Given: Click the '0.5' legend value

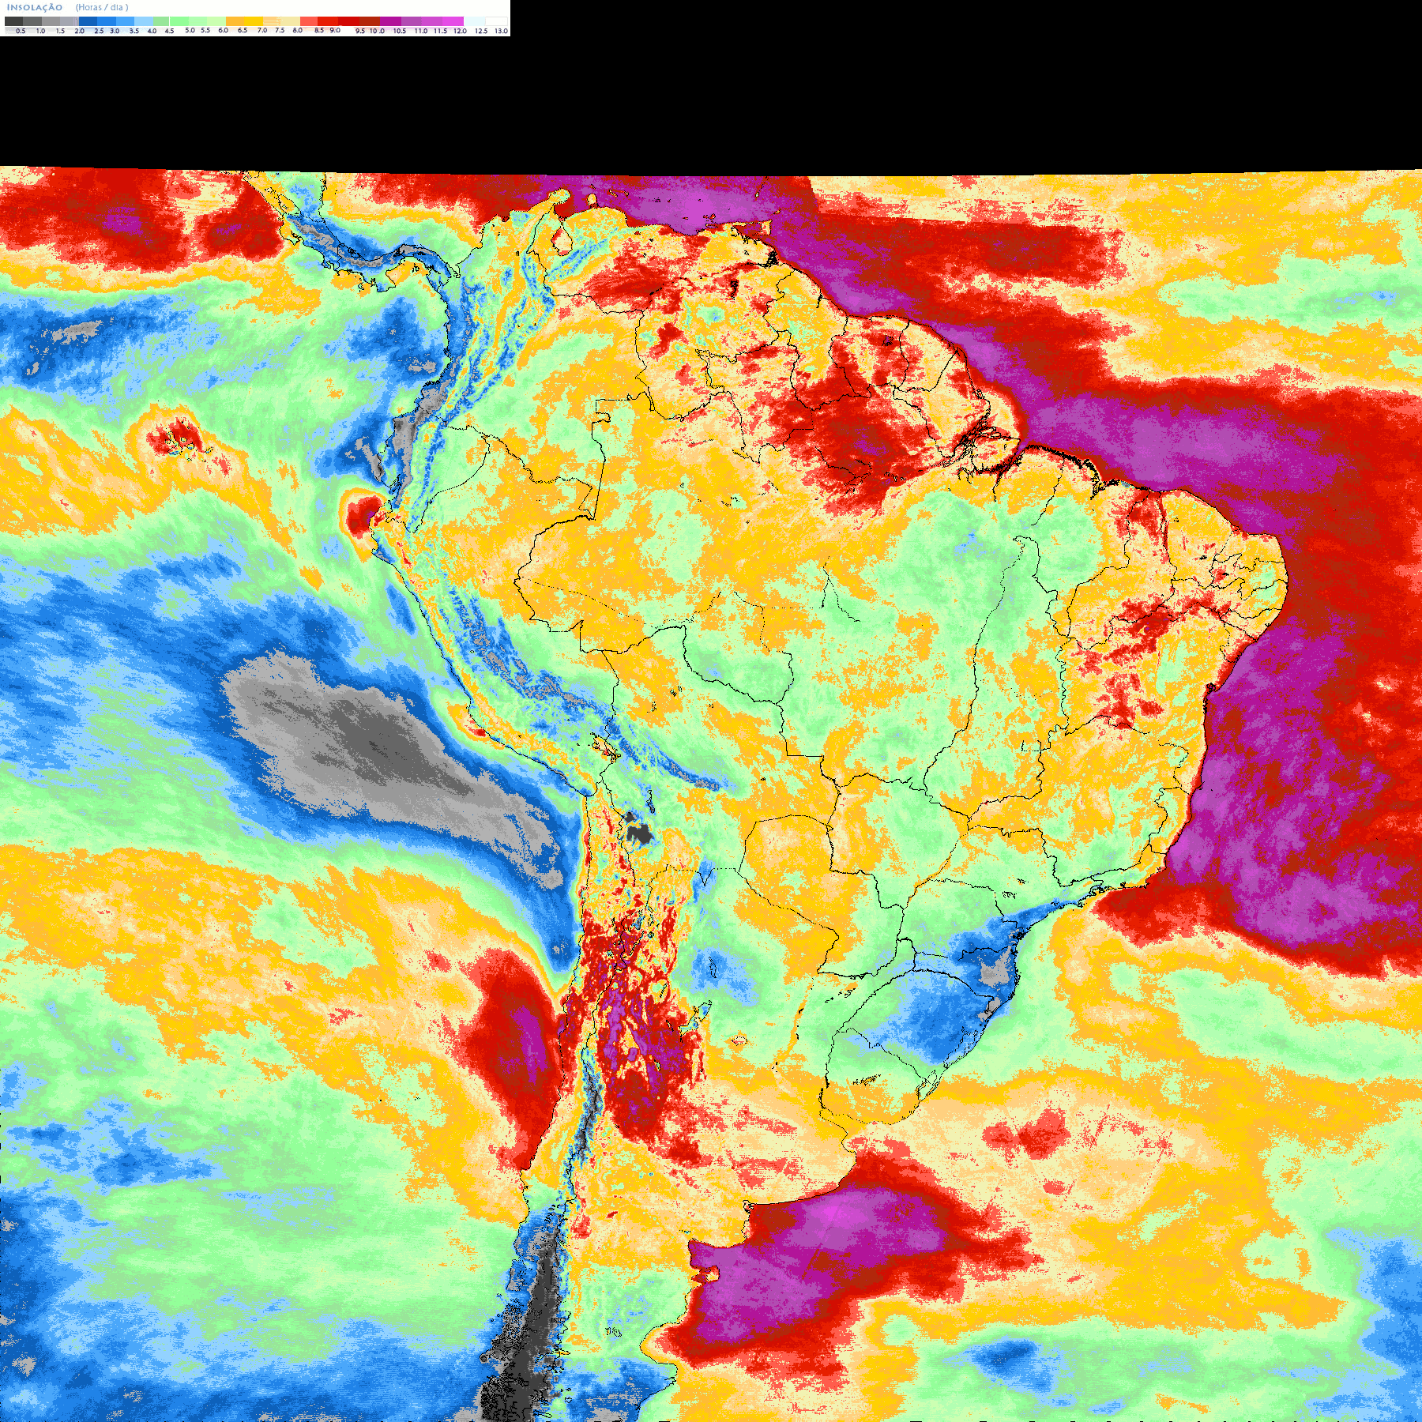Looking at the screenshot, I should click(21, 31).
